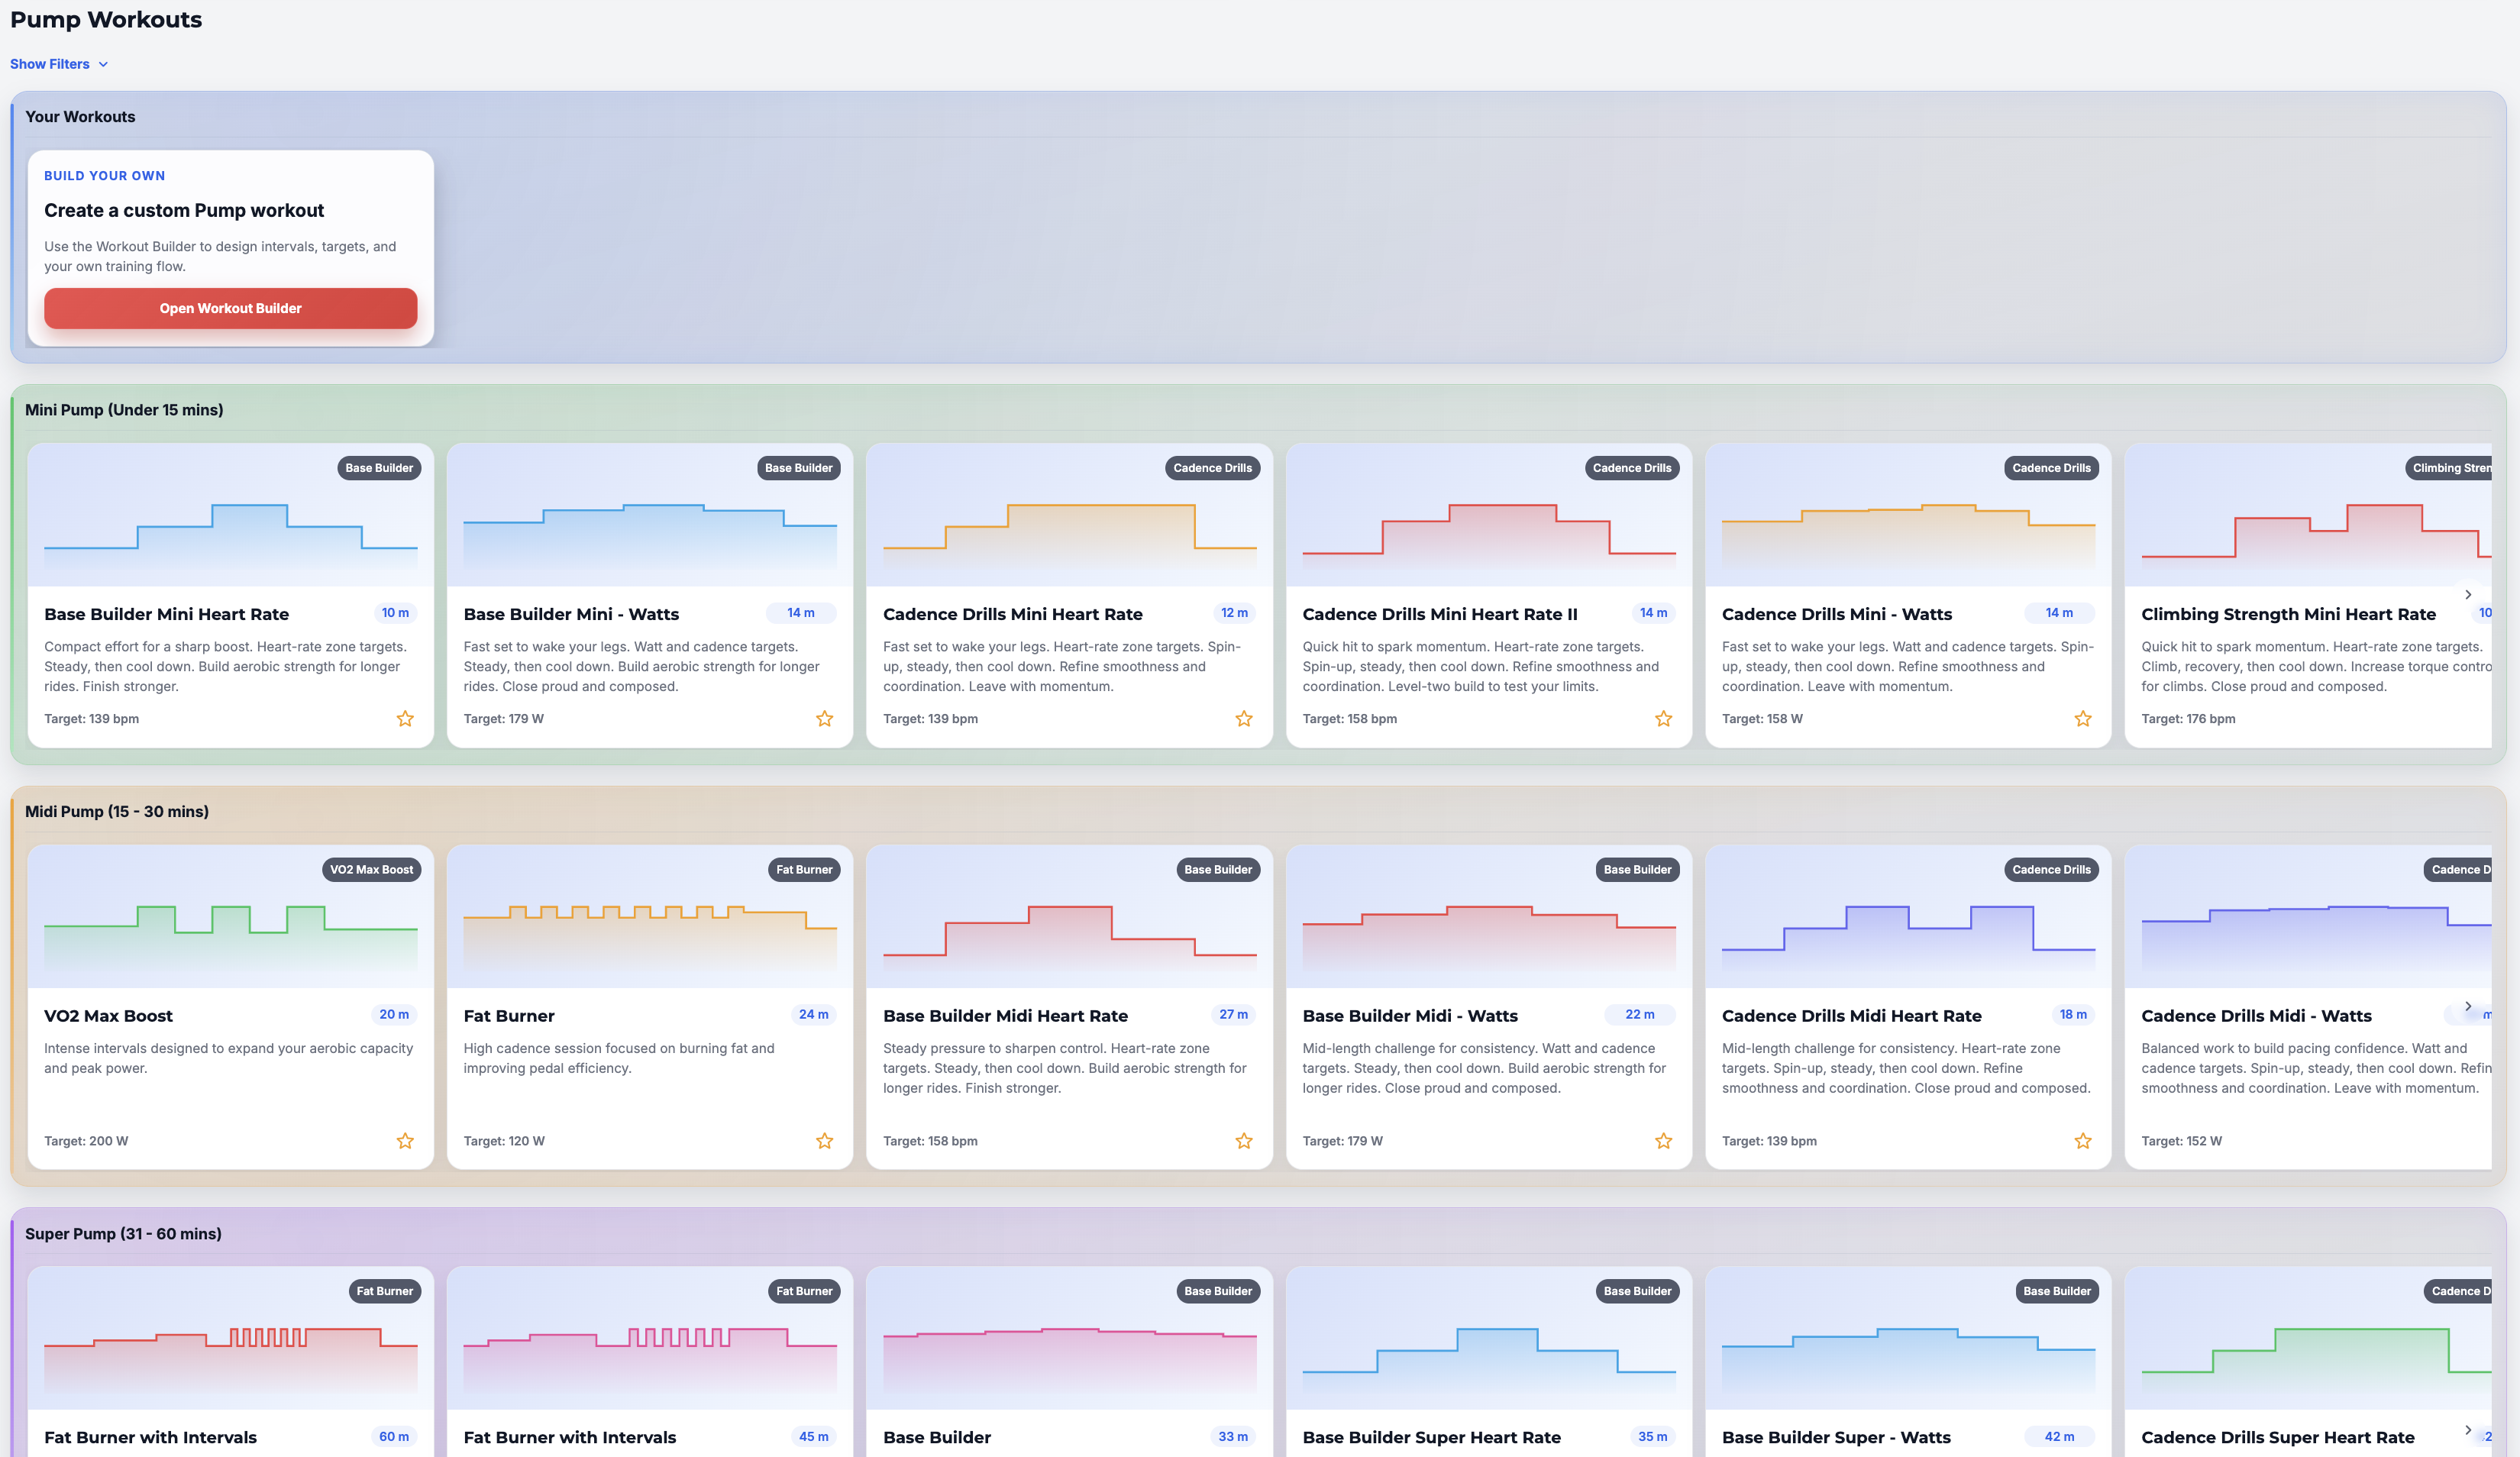Favorite the Base Builder Mini Heart Rate workout
The image size is (2520, 1457).
[x=405, y=719]
